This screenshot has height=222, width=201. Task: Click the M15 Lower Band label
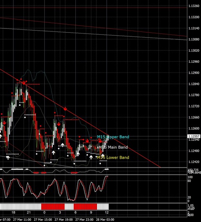tap(113, 157)
